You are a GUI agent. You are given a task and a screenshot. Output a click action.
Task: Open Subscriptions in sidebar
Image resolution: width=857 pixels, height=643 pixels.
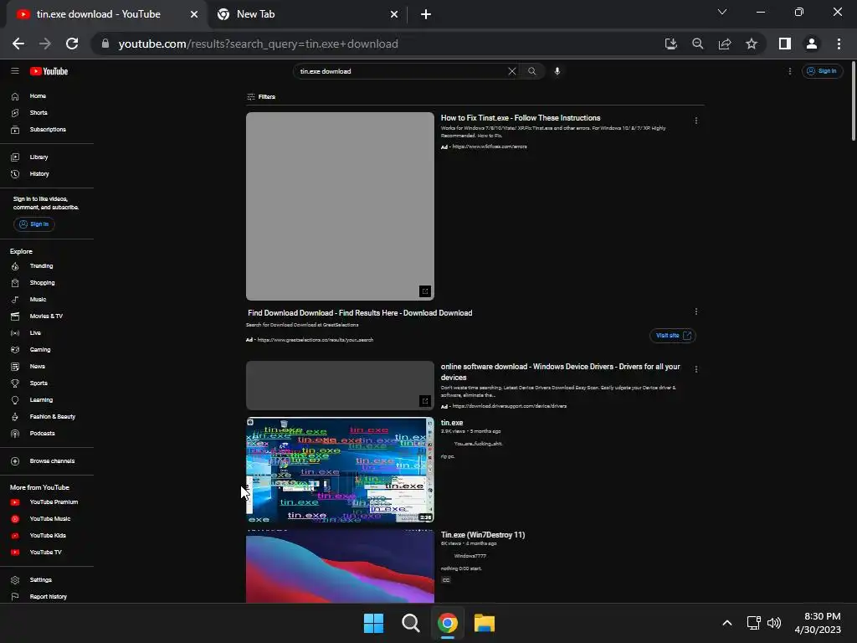point(47,130)
